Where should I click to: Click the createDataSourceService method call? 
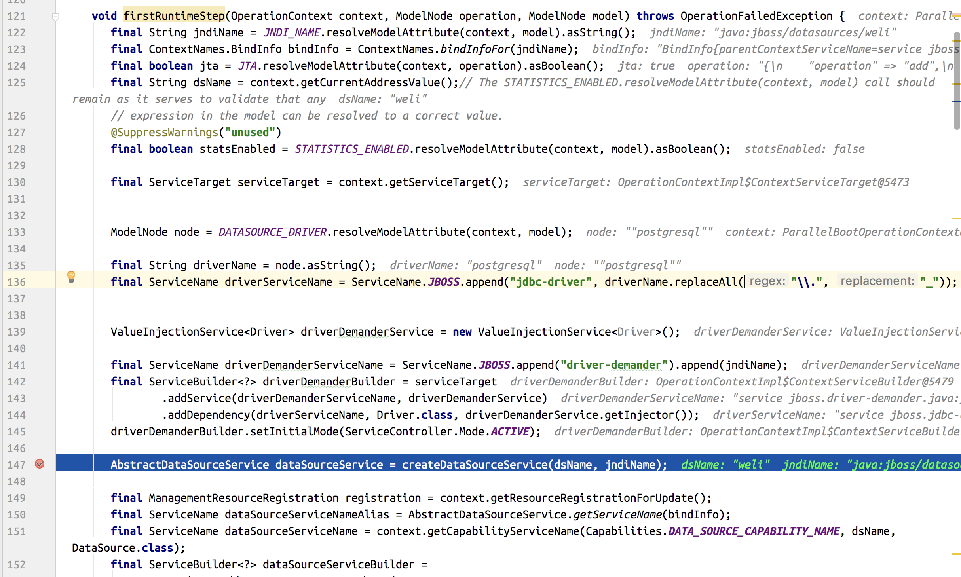click(475, 465)
